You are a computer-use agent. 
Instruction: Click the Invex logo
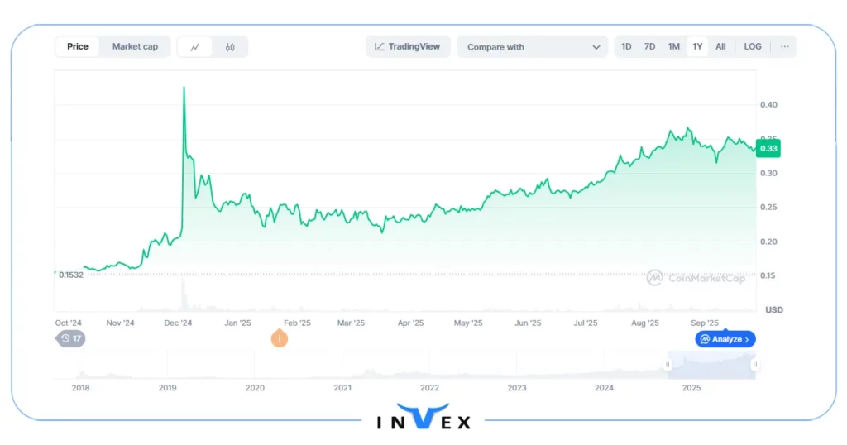click(423, 418)
